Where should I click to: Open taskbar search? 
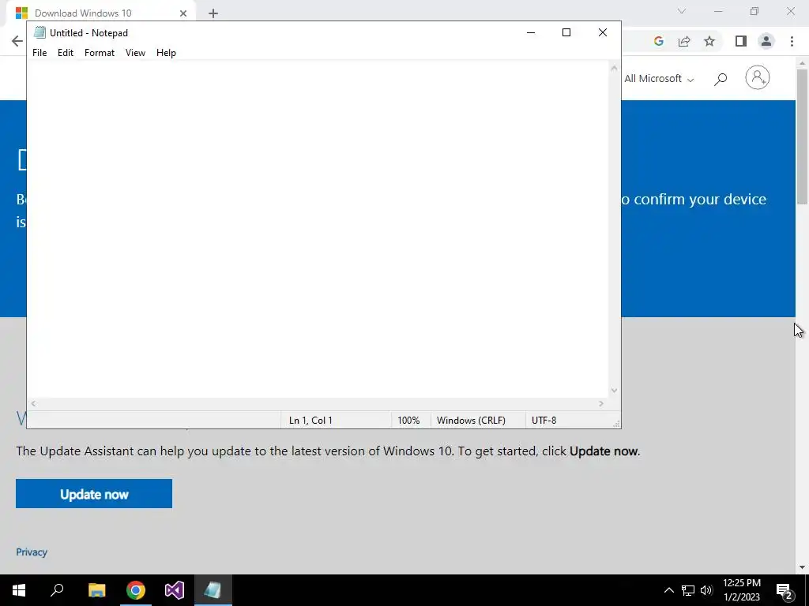(57, 590)
